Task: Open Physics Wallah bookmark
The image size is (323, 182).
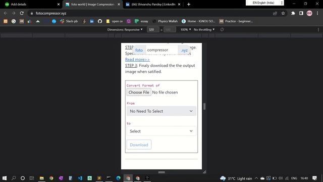Action: point(165,21)
